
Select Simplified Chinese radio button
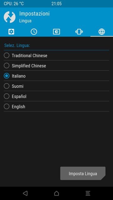[x=7, y=66]
